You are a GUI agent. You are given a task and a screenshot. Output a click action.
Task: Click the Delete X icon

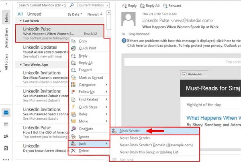point(74,151)
